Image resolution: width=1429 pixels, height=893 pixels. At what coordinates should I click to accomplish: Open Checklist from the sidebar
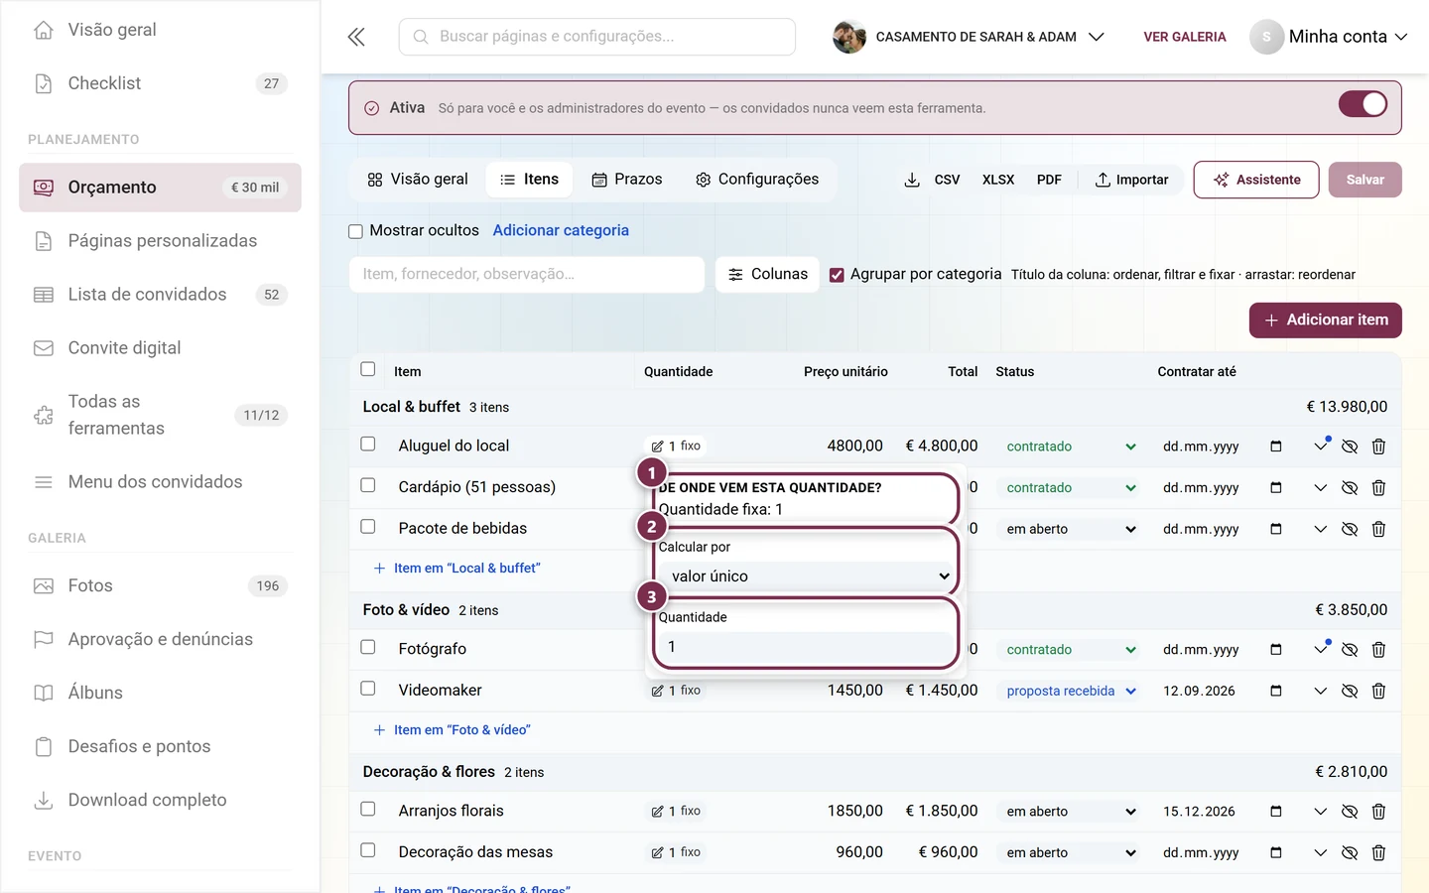tap(160, 83)
